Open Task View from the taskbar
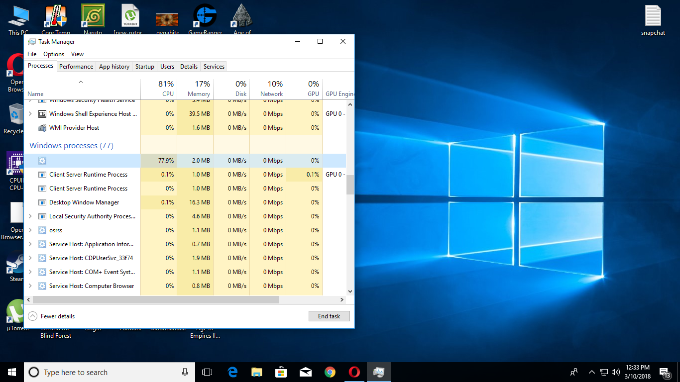The height and width of the screenshot is (382, 680). coord(207,372)
